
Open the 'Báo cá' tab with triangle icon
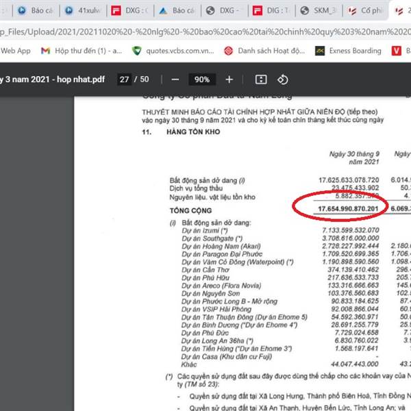(177, 10)
